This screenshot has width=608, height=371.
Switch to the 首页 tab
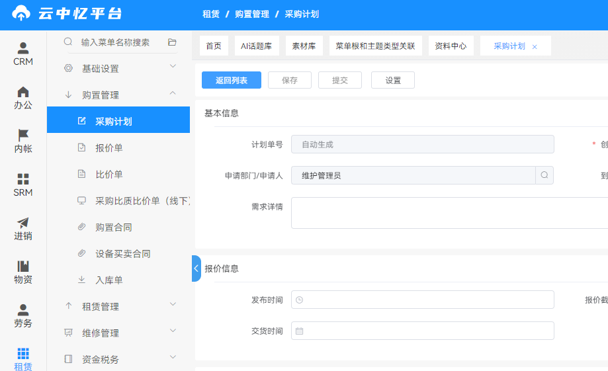(x=214, y=46)
